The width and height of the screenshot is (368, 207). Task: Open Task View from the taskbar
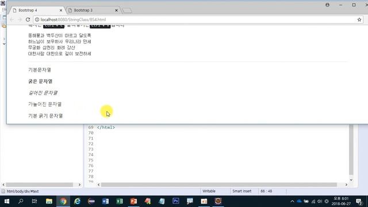point(34,201)
